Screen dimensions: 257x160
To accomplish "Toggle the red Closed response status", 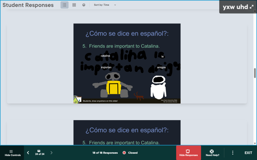I will (124, 153).
